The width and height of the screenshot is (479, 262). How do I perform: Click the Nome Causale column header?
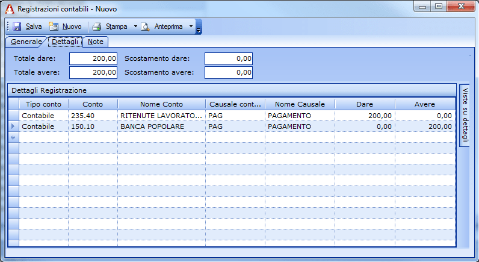click(x=300, y=104)
